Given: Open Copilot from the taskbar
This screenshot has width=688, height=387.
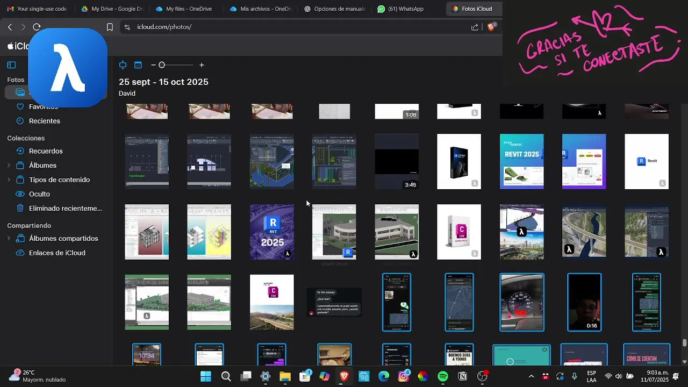Looking at the screenshot, I should coord(325,376).
